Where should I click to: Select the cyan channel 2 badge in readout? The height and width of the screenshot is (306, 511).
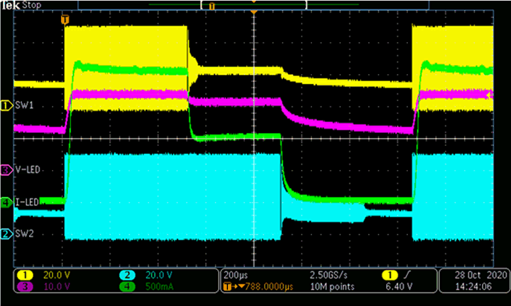tap(127, 275)
